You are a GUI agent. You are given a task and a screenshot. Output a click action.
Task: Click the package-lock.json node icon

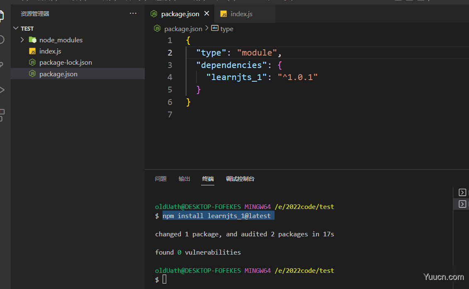[32, 62]
